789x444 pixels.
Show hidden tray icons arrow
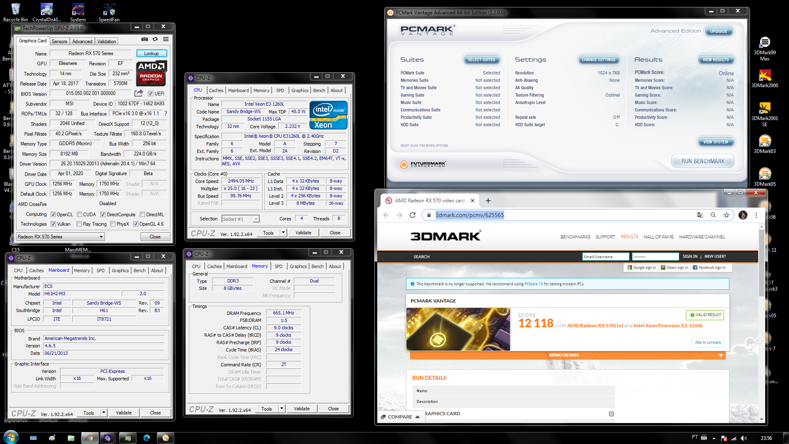714,438
